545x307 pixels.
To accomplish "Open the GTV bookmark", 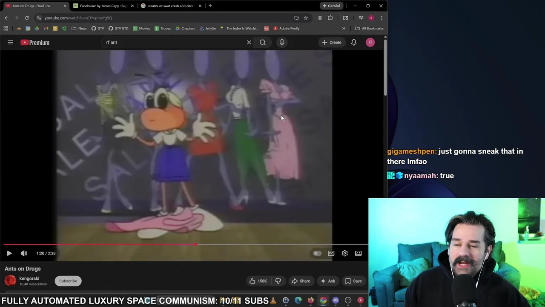I will click(x=98, y=29).
